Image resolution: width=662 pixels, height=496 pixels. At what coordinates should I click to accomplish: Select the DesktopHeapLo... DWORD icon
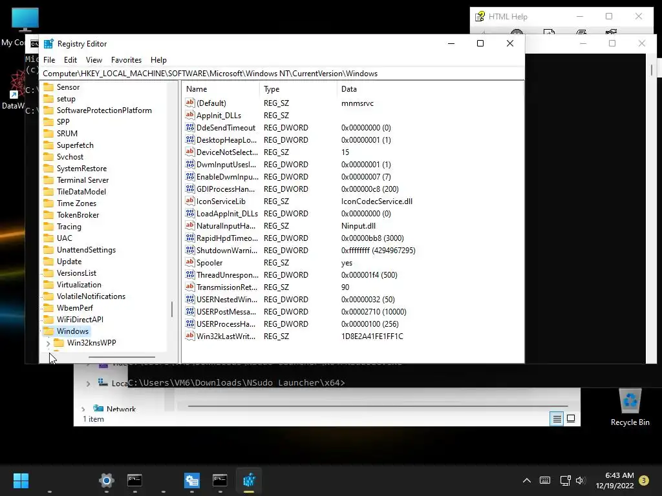[190, 139]
